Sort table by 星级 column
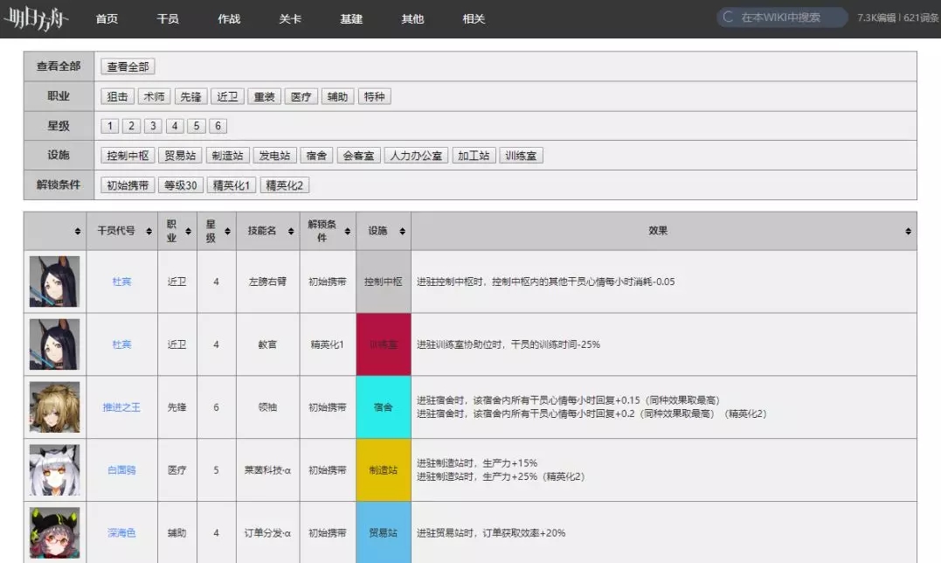The image size is (941, 563). pyautogui.click(x=227, y=231)
